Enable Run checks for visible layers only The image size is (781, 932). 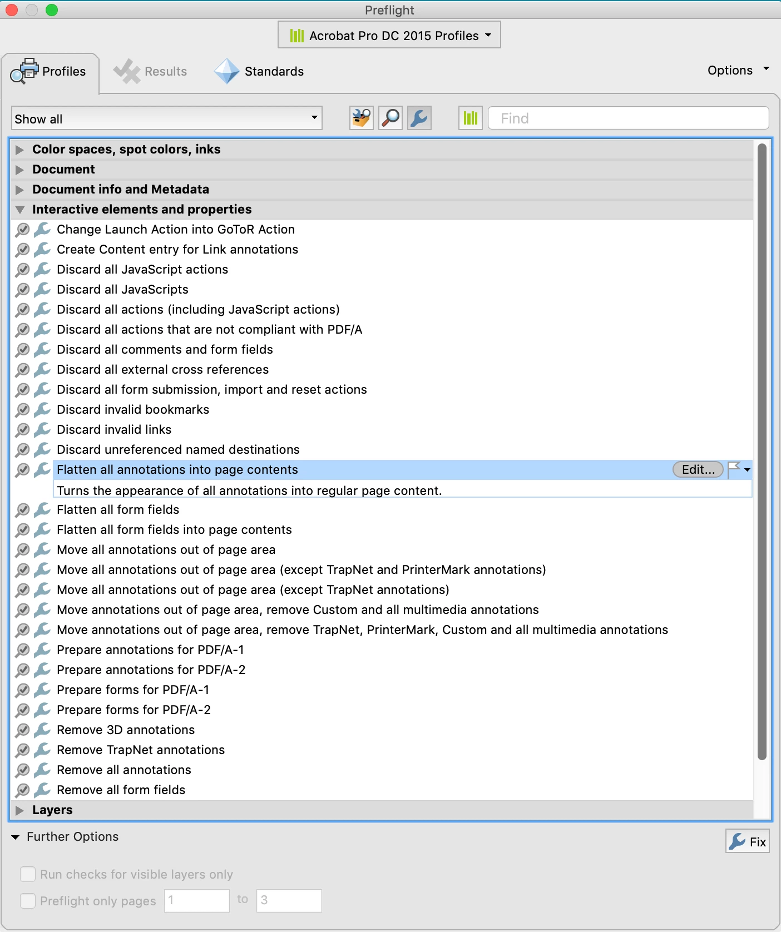[x=28, y=874]
